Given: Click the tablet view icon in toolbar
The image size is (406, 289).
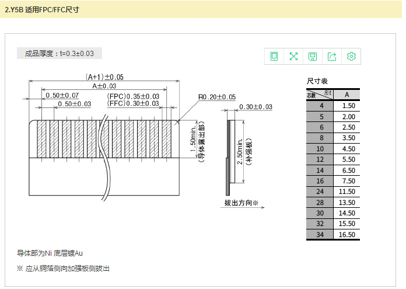Looking at the screenshot, I should coord(274,56).
